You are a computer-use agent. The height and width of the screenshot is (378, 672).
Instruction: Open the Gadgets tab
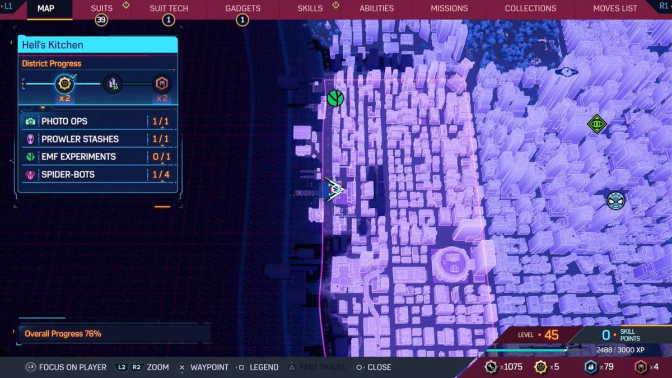[242, 8]
